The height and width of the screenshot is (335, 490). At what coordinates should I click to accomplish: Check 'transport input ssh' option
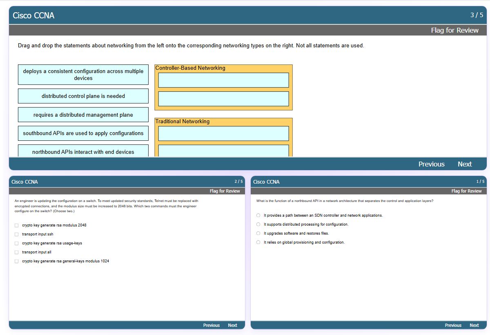[16, 234]
